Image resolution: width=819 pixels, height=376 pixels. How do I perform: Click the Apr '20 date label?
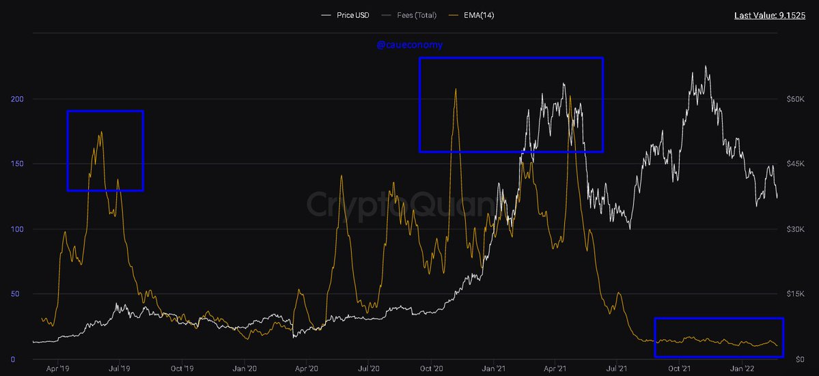coord(307,368)
